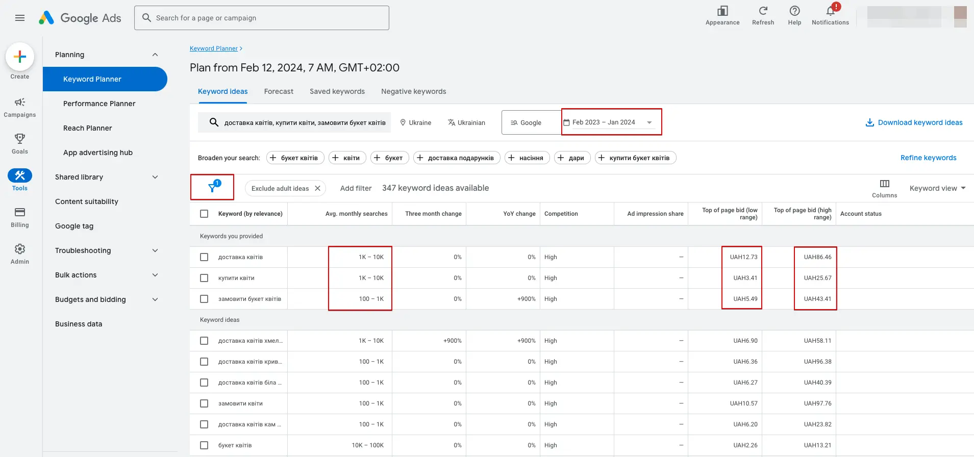Check the 'доставка квітів крив...' row checkbox
Image resolution: width=974 pixels, height=457 pixels.
(204, 362)
